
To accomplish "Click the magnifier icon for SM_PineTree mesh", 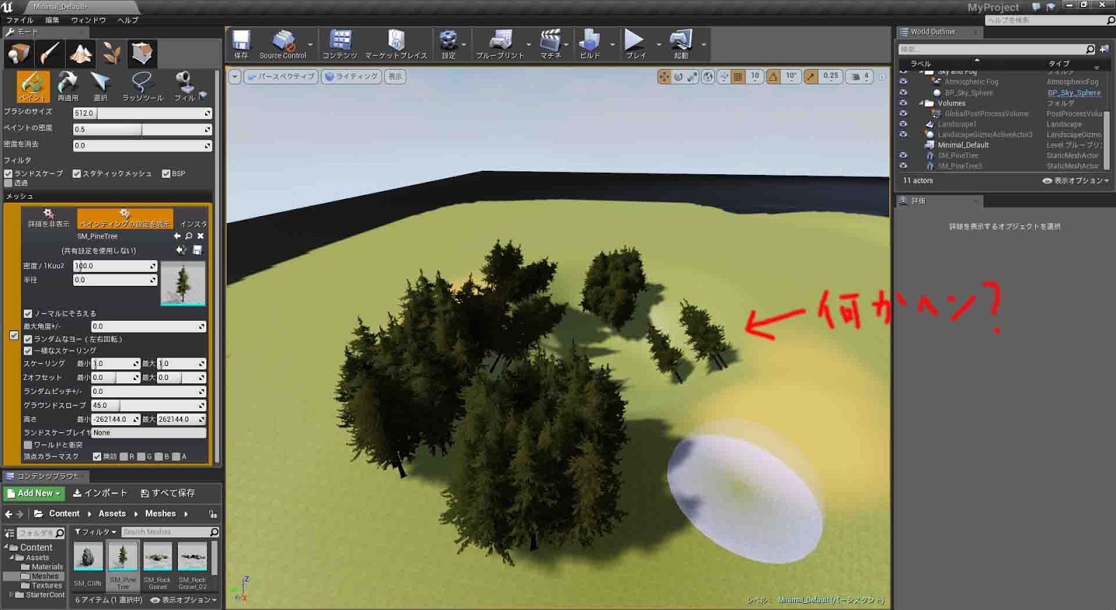I will coord(188,236).
